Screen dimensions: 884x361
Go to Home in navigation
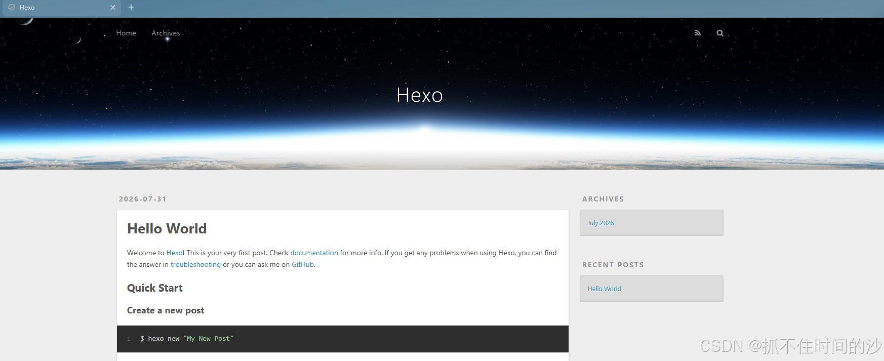126,33
